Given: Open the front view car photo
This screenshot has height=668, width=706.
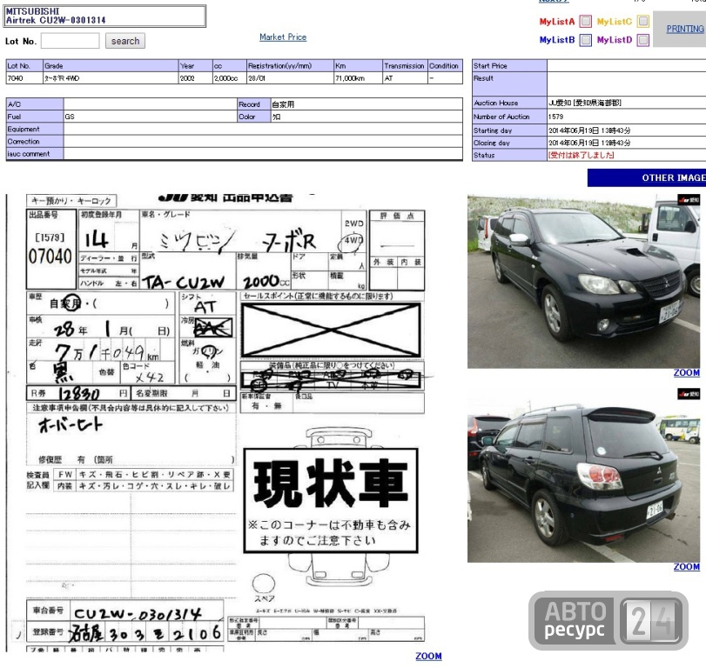Looking at the screenshot, I should pyautogui.click(x=583, y=282).
